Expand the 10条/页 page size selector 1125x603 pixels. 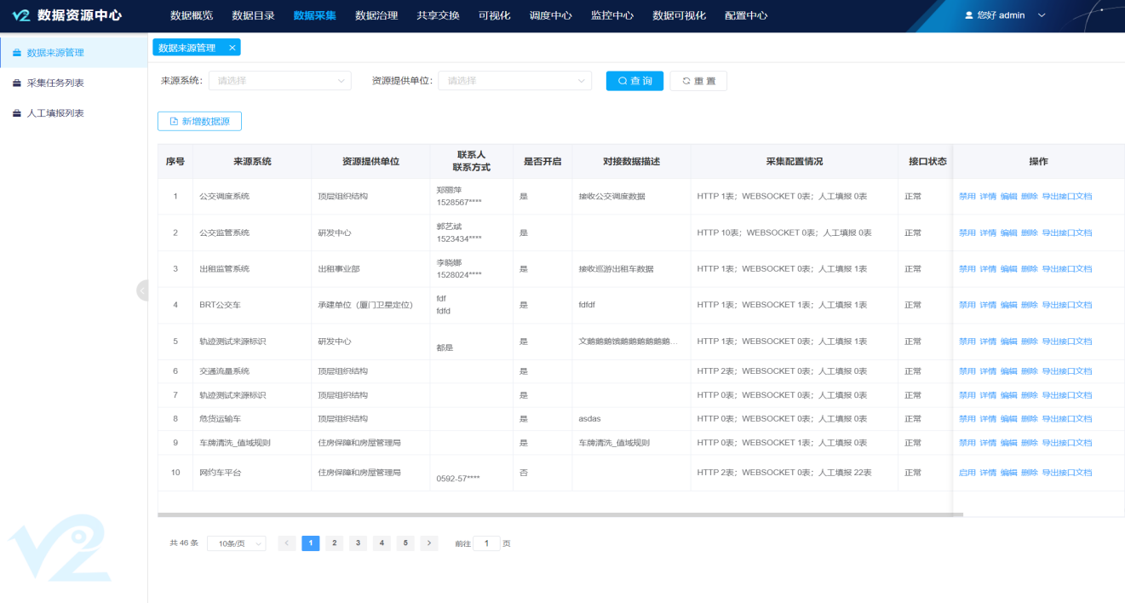tap(236, 543)
